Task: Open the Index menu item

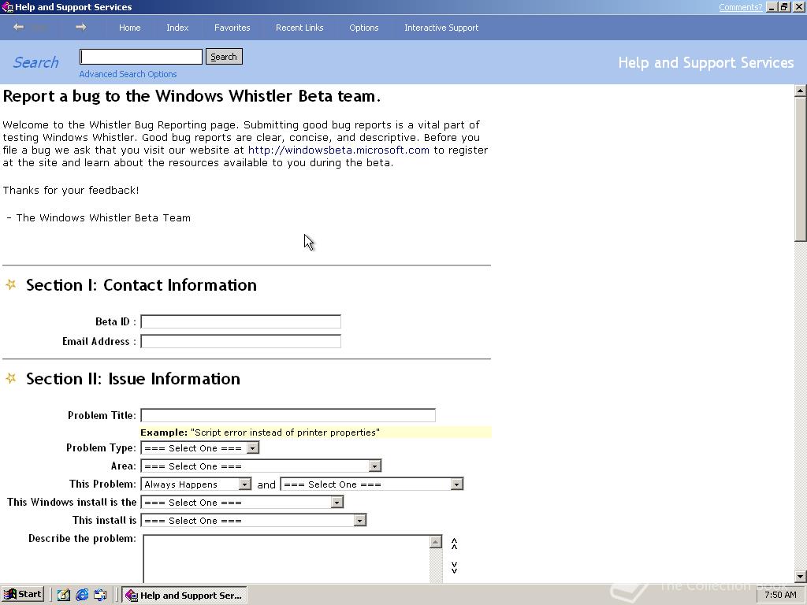Action: (x=177, y=28)
